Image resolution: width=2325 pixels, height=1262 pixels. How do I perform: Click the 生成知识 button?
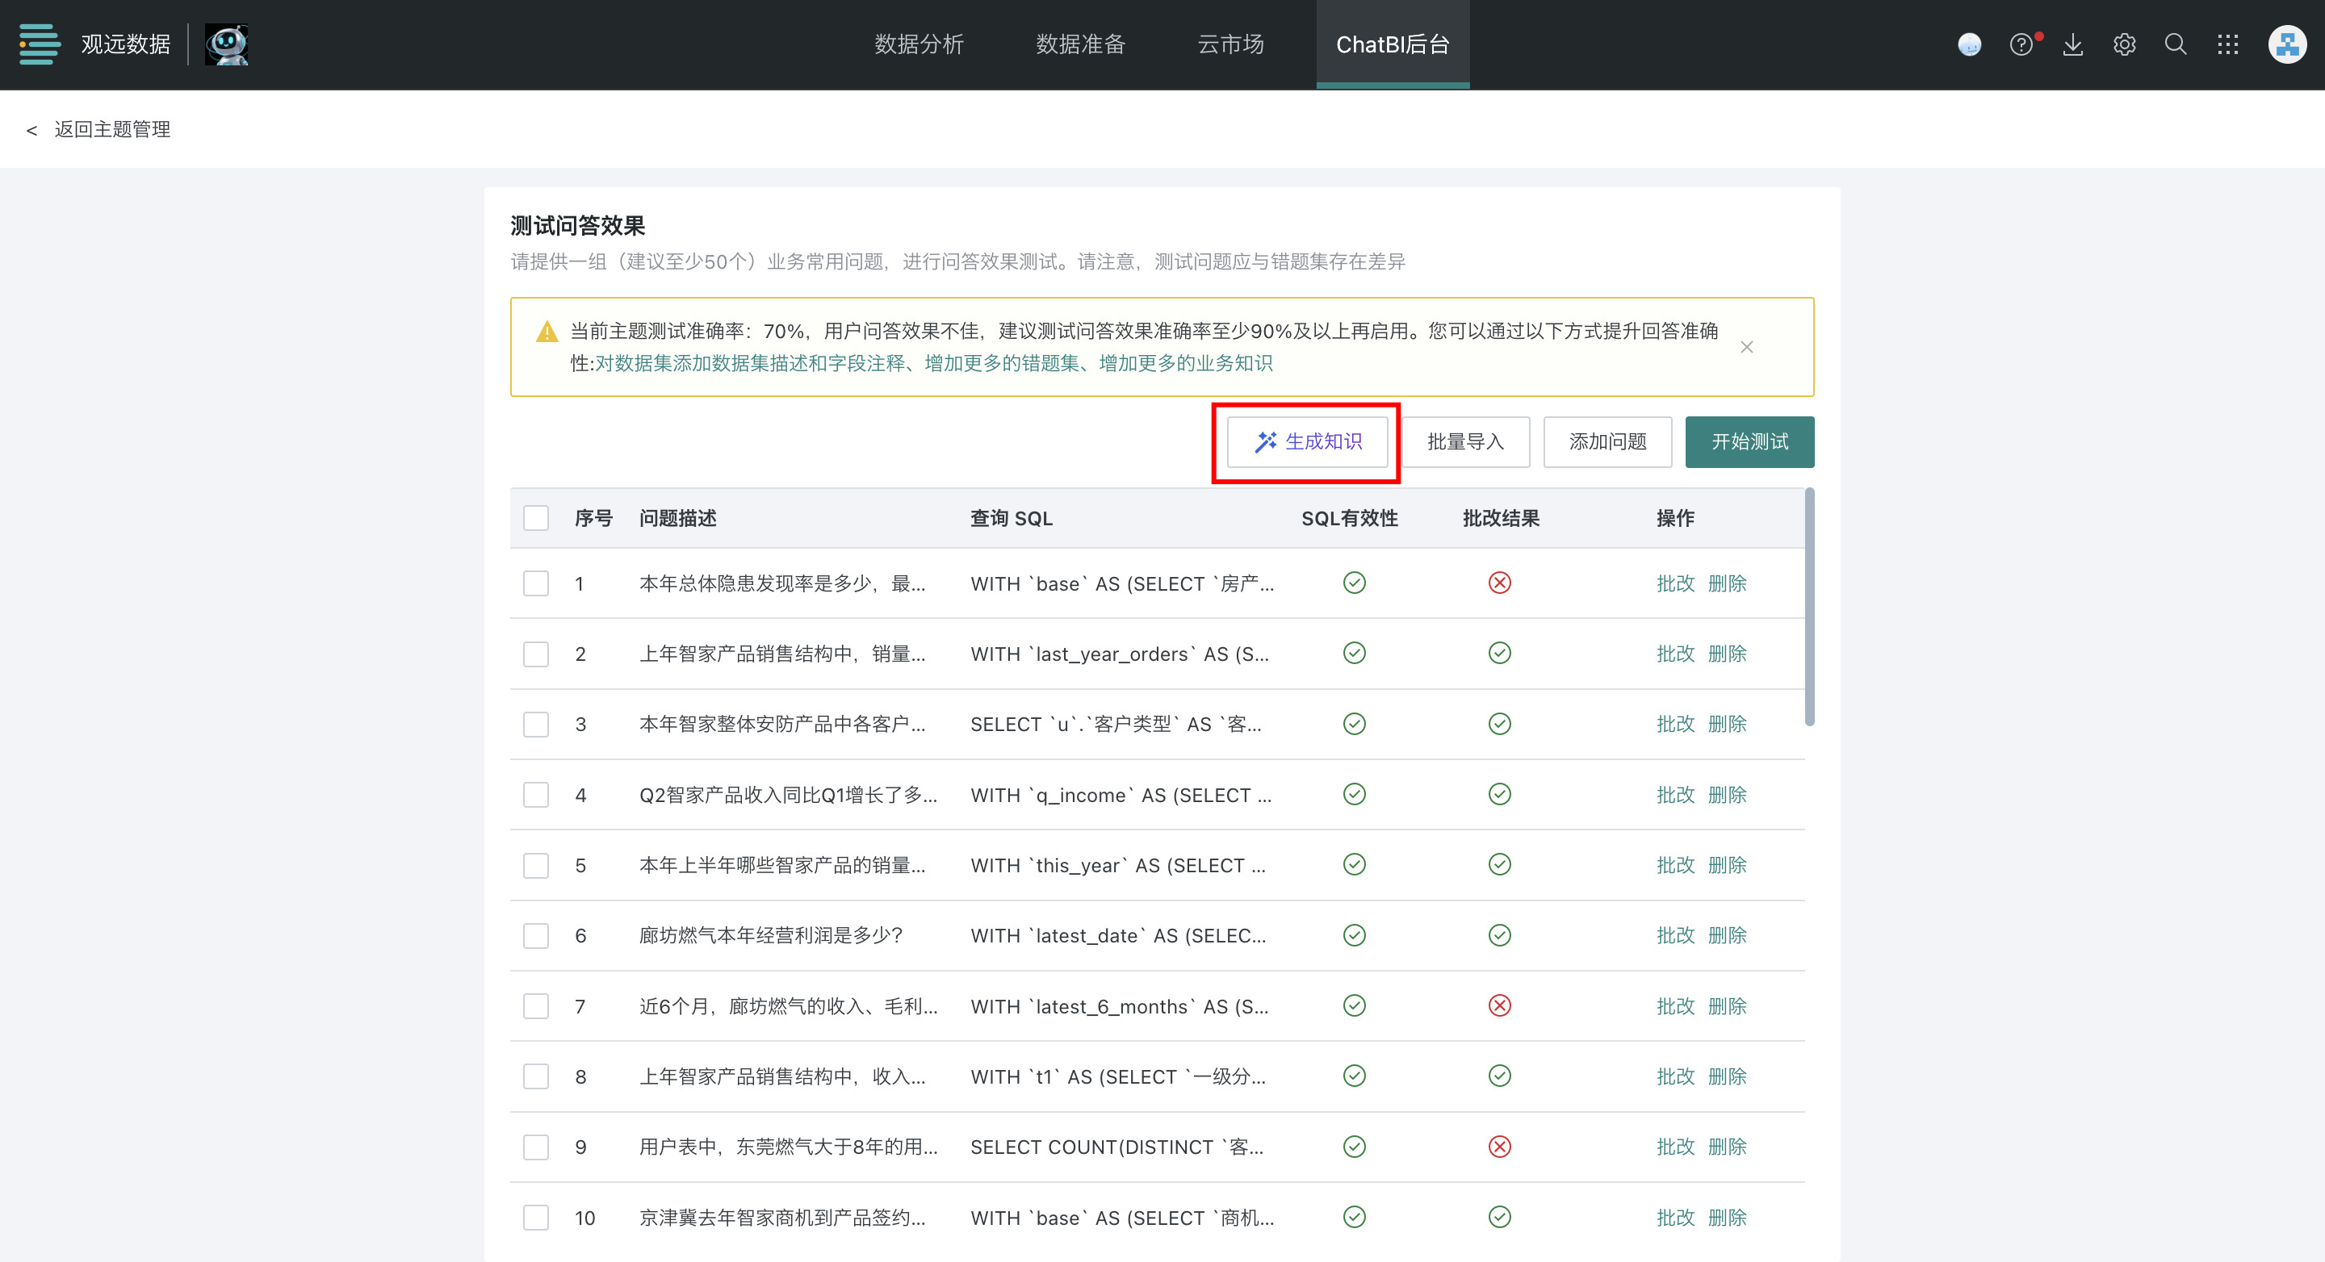[x=1307, y=442]
